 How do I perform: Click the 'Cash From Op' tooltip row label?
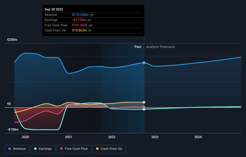[x=55, y=31]
